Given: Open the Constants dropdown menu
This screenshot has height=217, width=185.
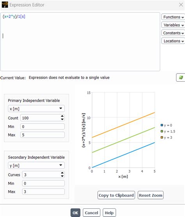Looking at the screenshot, I should click(x=173, y=33).
